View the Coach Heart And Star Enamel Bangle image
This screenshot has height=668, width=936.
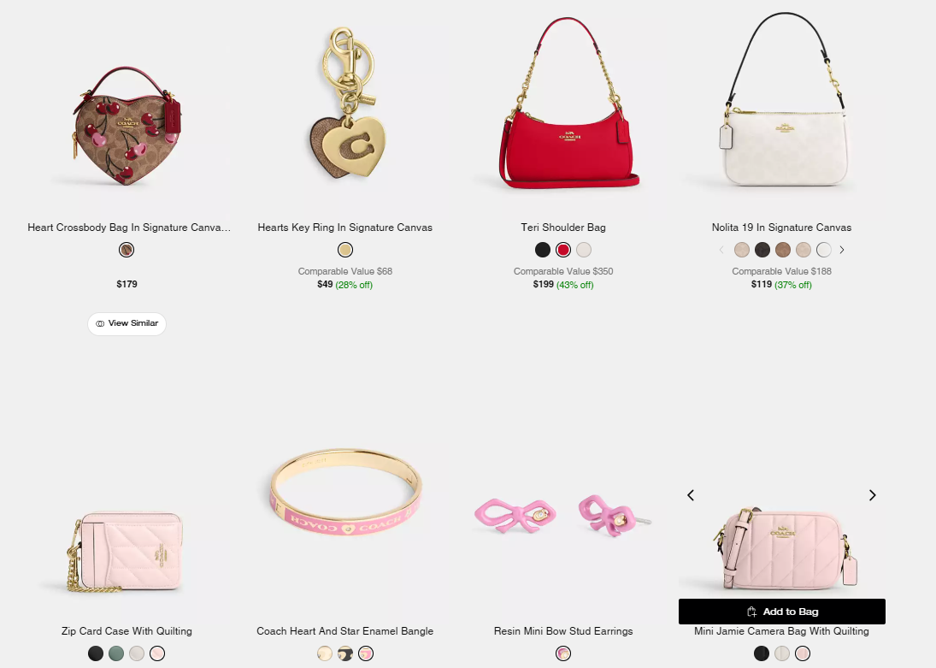click(x=345, y=493)
